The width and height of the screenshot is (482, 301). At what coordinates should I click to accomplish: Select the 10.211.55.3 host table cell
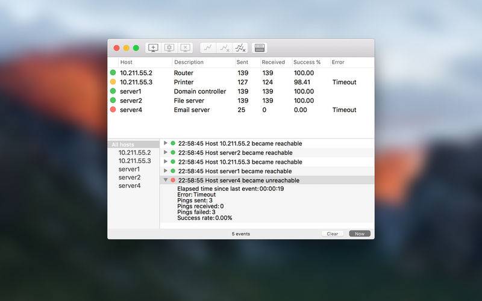pyautogui.click(x=136, y=82)
